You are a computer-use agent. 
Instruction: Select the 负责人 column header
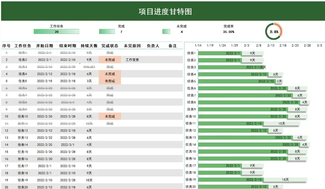[x=153, y=46]
